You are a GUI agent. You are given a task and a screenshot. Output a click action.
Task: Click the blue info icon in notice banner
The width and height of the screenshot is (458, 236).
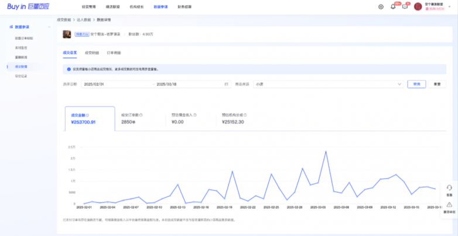[69, 69]
